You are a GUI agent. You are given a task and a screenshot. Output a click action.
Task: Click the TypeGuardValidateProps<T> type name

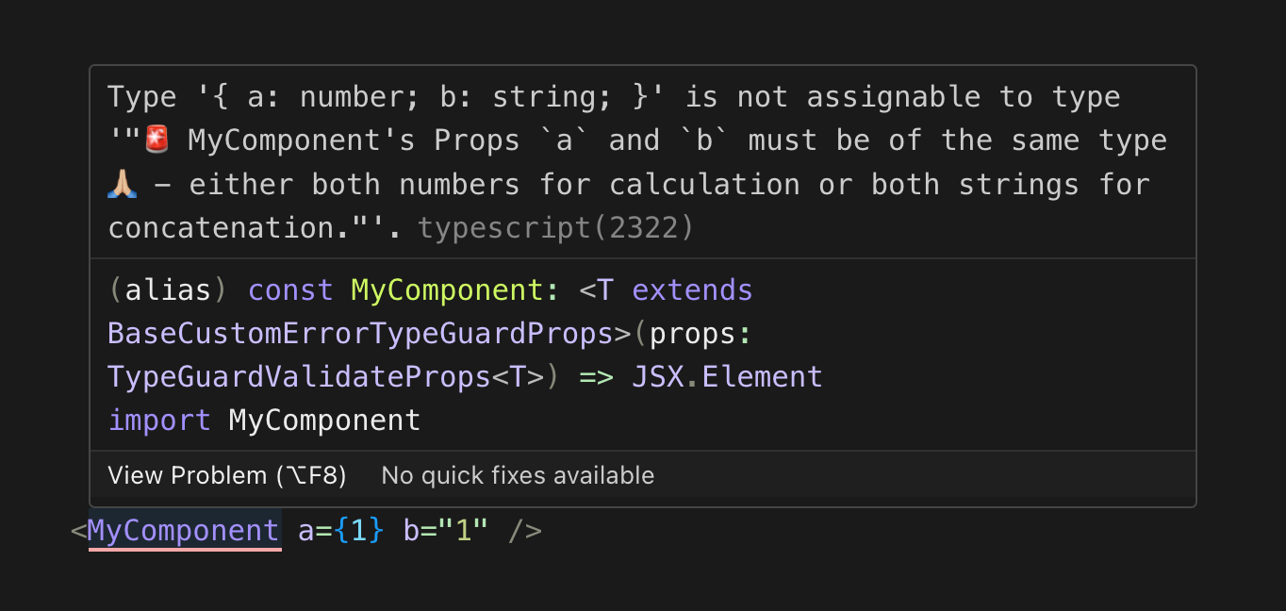[326, 377]
